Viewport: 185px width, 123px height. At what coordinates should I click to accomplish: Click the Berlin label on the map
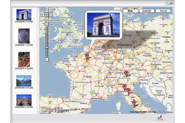138,32
